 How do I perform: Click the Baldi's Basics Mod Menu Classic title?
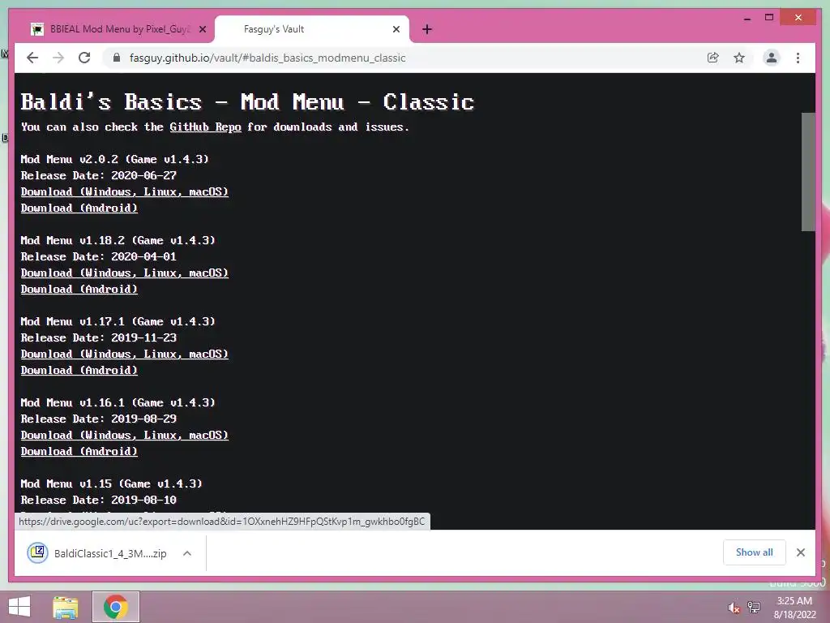point(247,101)
